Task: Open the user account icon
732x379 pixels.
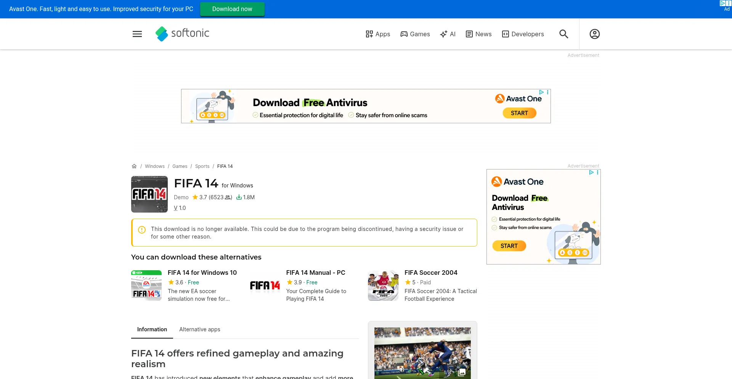Action: (594, 34)
